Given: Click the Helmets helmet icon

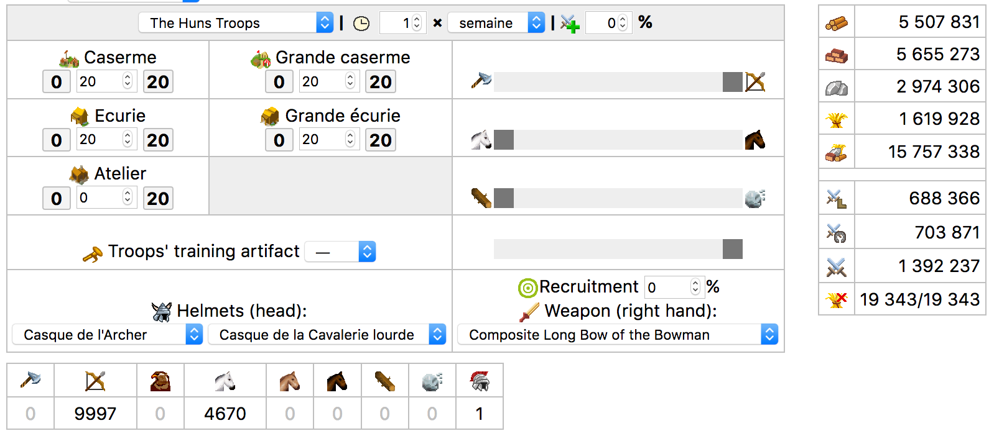Looking at the screenshot, I should coord(162,311).
